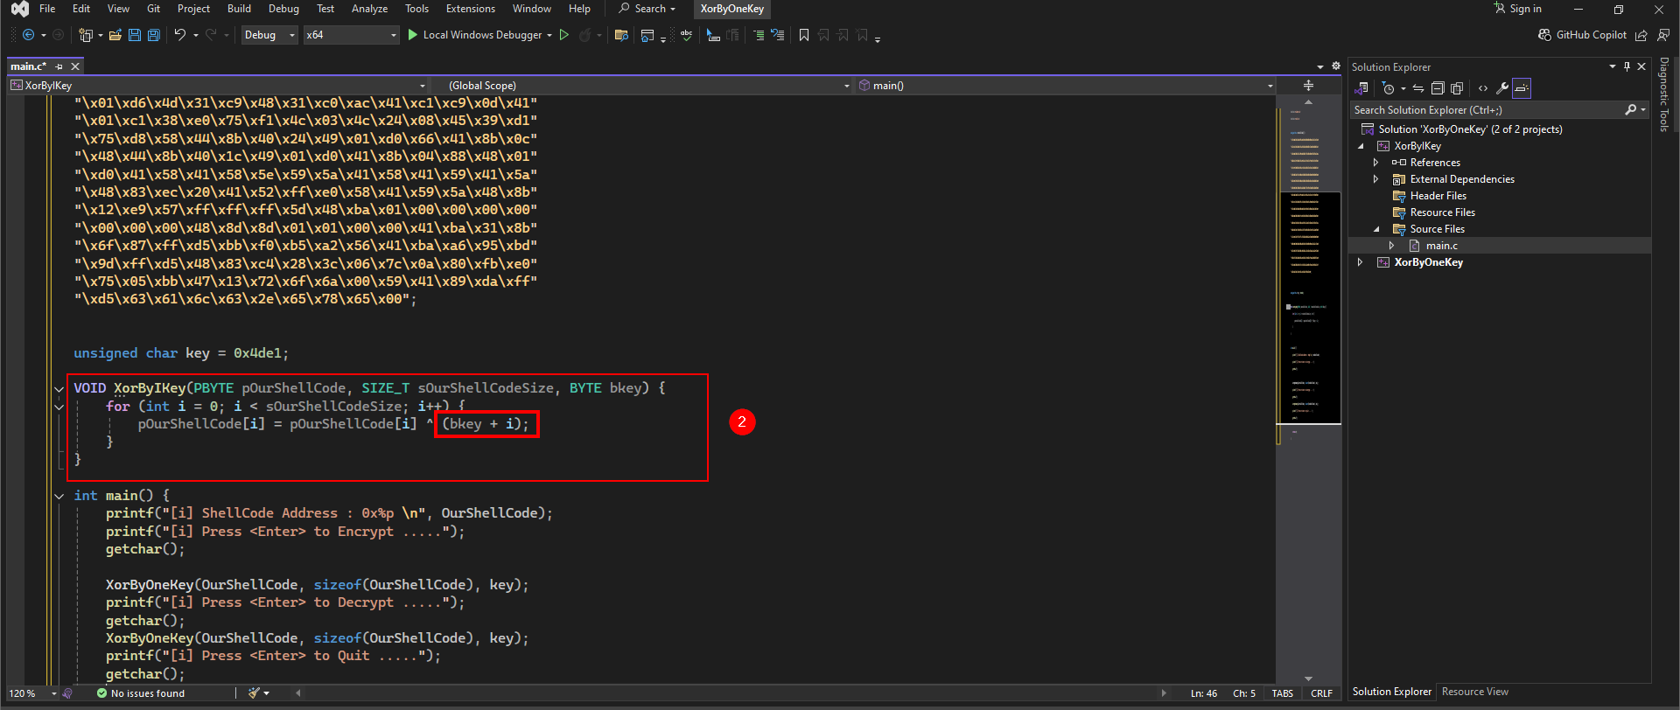The image size is (1680, 710).
Task: Open the Diagnostic Tools side tab
Action: coord(1664,94)
